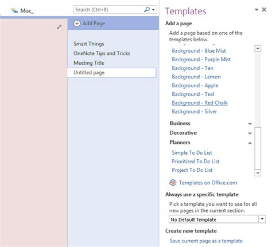The height and width of the screenshot is (247, 272).
Task: Click the template list scrollbar thumb
Action: tap(258, 148)
